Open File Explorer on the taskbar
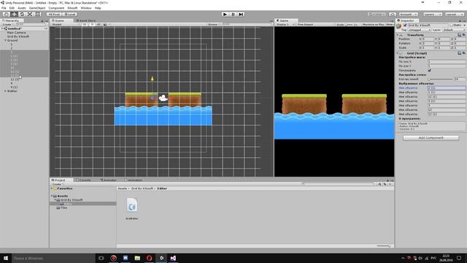This screenshot has width=467, height=263. 137,258
